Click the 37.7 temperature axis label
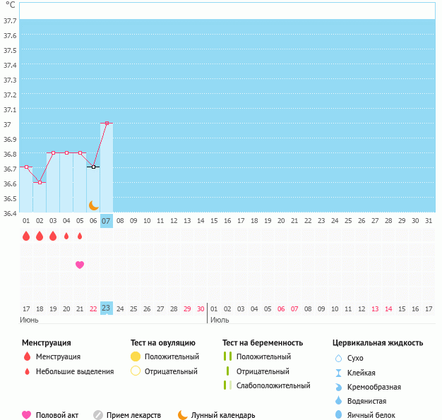 [10, 21]
